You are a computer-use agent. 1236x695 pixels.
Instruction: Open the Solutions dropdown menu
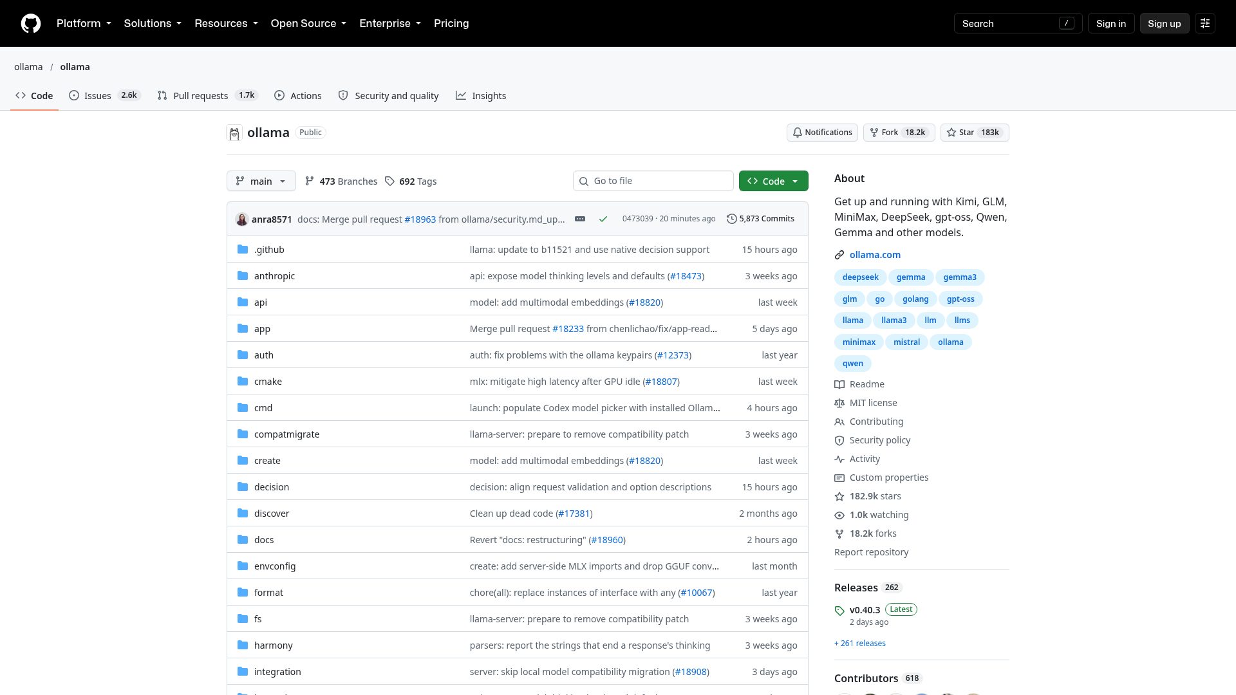tap(153, 23)
